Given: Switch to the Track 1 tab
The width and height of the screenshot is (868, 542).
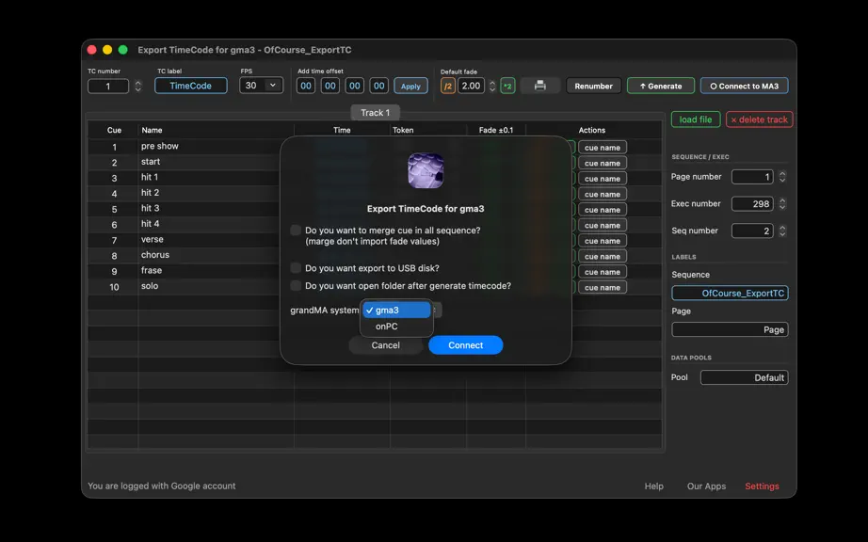Looking at the screenshot, I should (375, 113).
